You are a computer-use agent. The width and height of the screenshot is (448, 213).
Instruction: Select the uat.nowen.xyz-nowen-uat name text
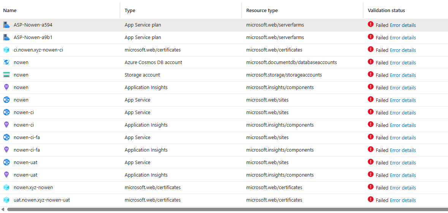tap(42, 200)
